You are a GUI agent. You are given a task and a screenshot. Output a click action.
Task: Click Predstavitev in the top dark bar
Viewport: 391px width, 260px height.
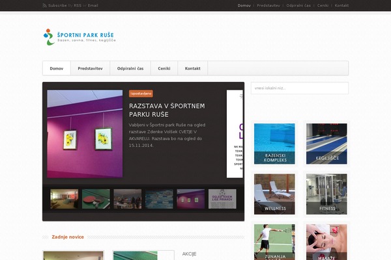pos(268,5)
